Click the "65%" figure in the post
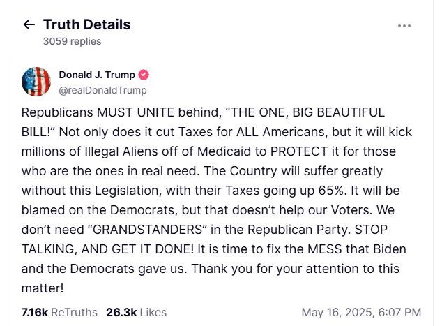The image size is (442, 326). pos(331,191)
